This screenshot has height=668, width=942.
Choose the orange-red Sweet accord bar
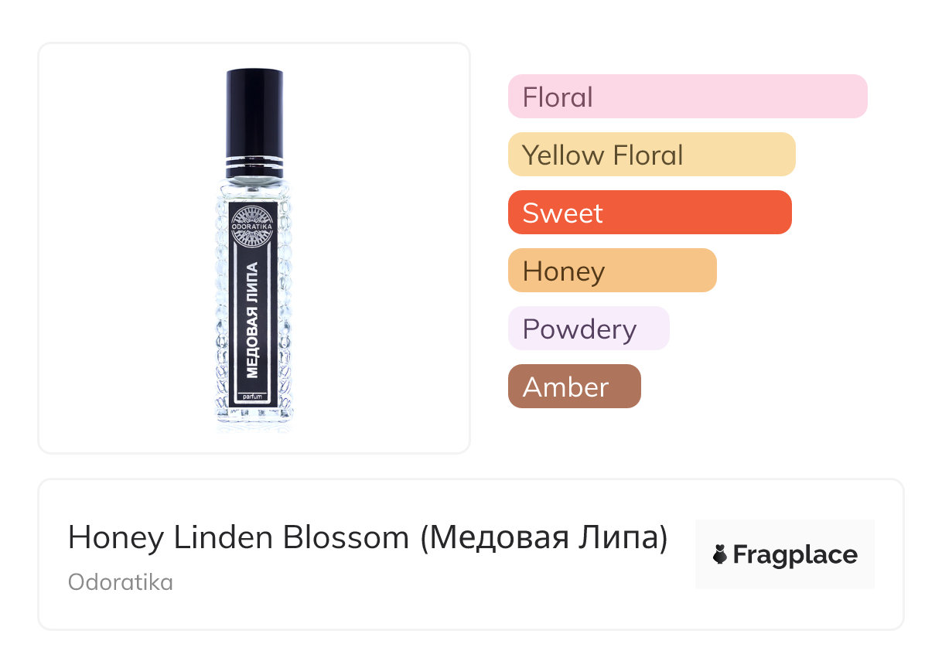tap(649, 213)
